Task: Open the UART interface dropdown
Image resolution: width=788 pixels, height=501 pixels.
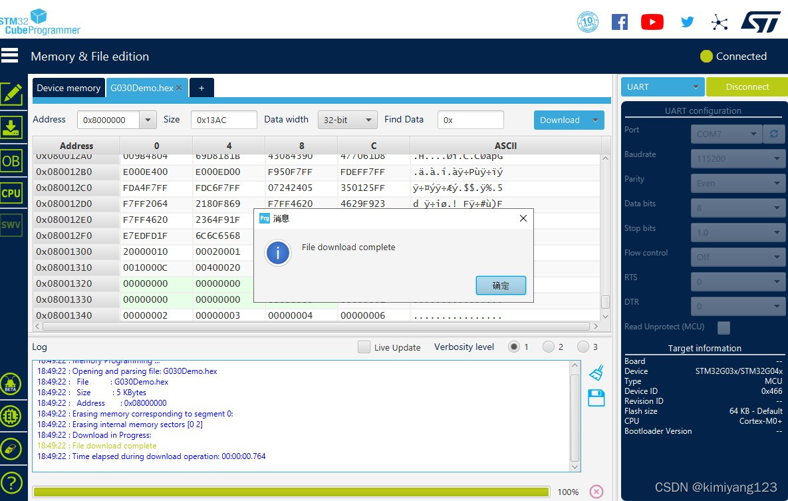Action: (662, 86)
